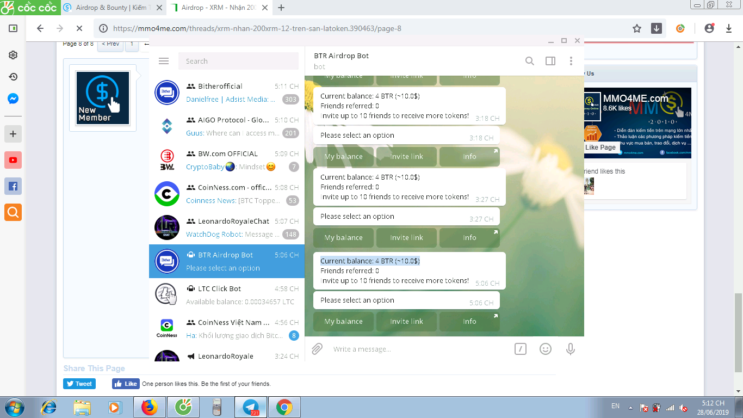Open the AIGO Protocol group chat
Screen dimensions: 743x418
(227, 126)
